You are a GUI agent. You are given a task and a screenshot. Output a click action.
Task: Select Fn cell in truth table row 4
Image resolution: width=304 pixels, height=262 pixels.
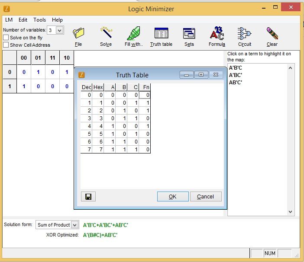[x=145, y=126]
